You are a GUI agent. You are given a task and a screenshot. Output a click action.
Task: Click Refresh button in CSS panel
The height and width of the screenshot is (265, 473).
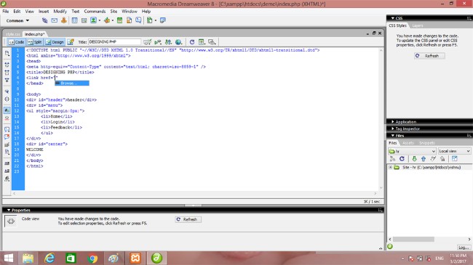429,56
